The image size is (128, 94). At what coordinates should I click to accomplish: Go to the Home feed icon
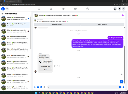point(39,9)
